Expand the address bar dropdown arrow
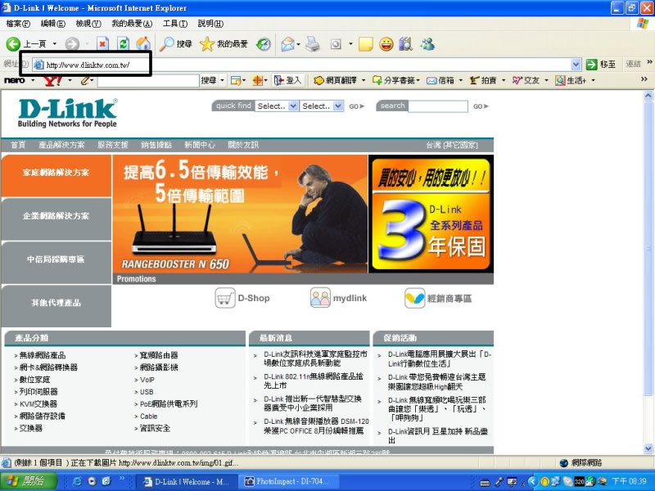 click(576, 65)
